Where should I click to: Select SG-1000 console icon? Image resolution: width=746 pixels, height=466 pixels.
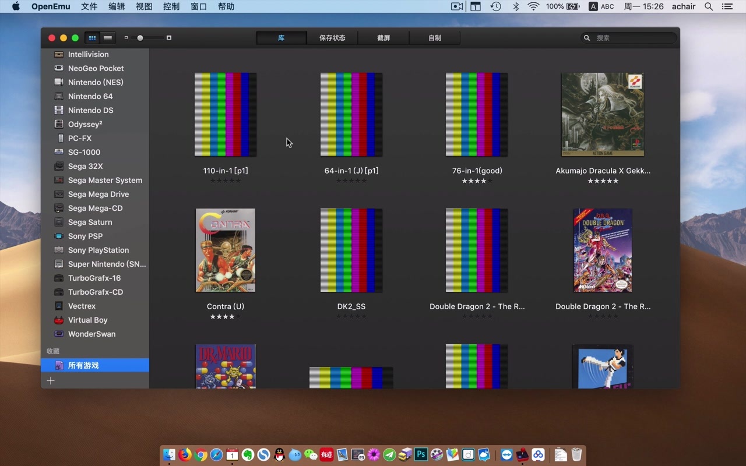click(59, 152)
